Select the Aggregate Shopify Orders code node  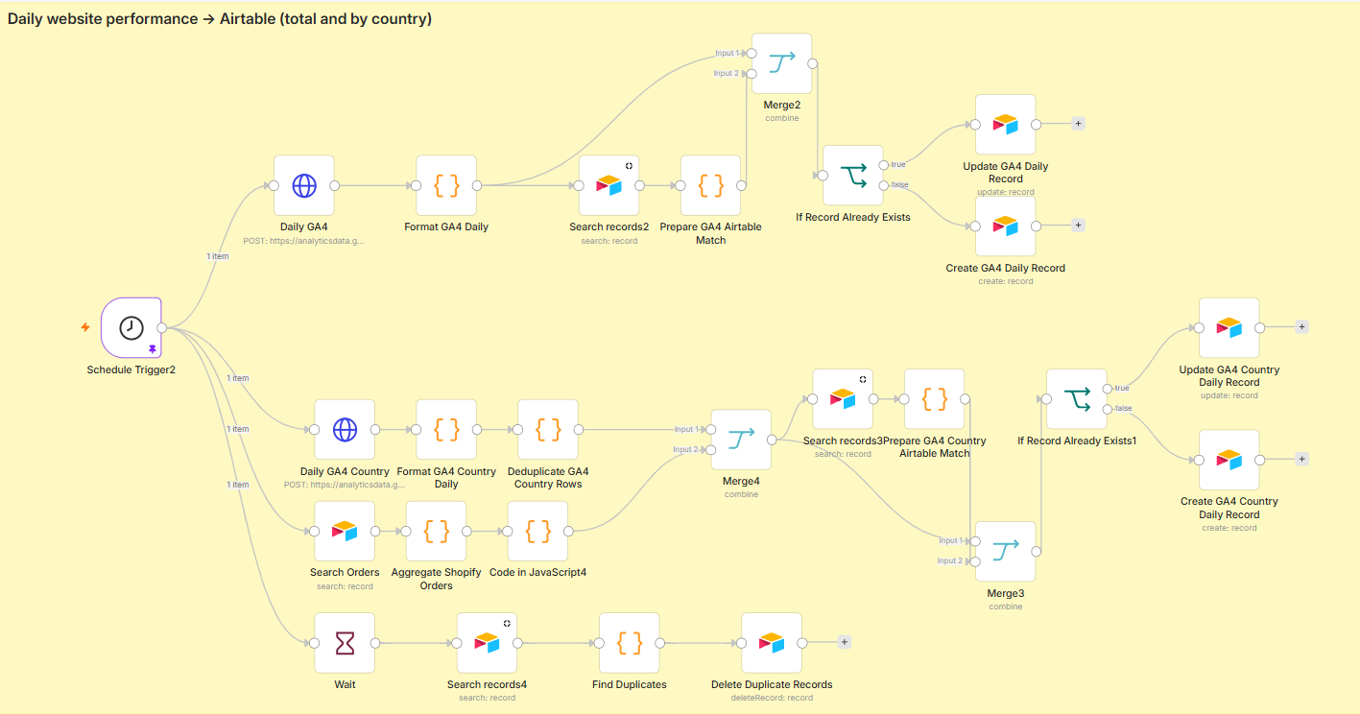(437, 532)
